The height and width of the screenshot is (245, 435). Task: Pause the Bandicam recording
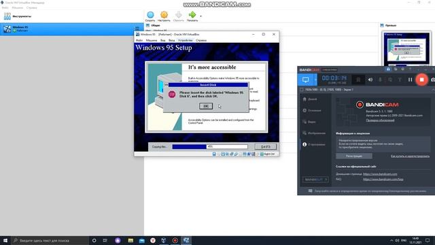point(410,80)
